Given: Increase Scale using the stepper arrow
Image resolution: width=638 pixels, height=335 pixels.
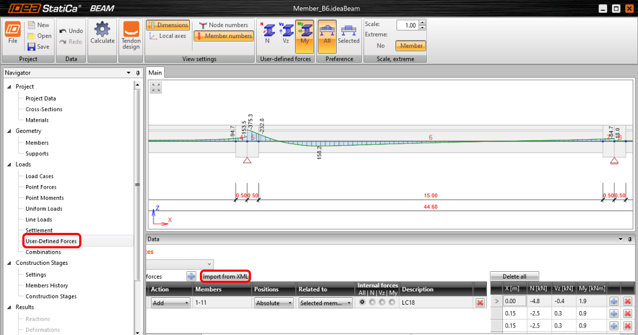Looking at the screenshot, I should [421, 22].
